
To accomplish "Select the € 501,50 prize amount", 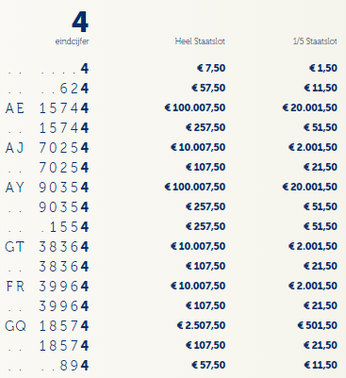I will point(318,325).
